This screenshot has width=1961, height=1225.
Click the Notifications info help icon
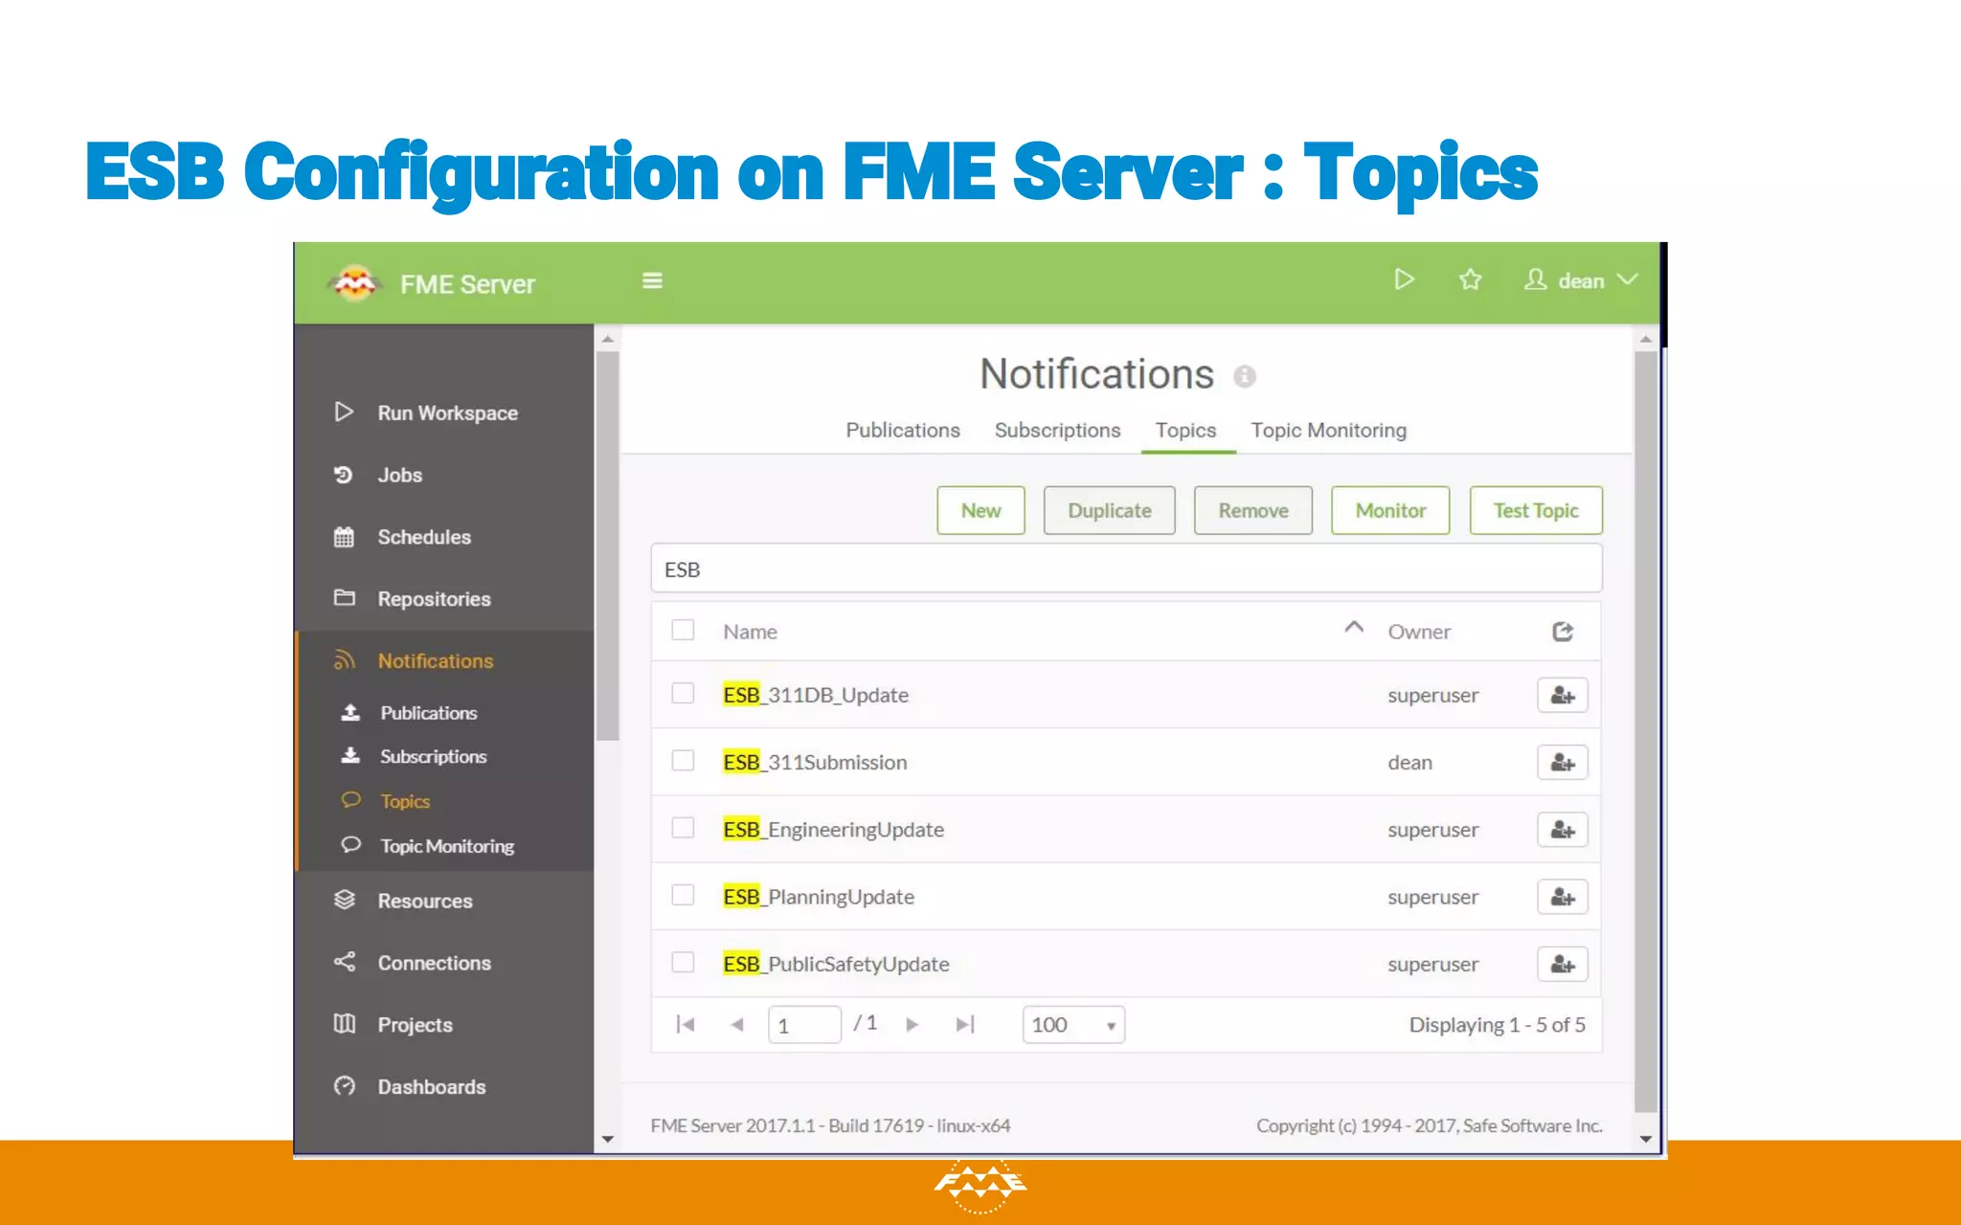point(1244,376)
